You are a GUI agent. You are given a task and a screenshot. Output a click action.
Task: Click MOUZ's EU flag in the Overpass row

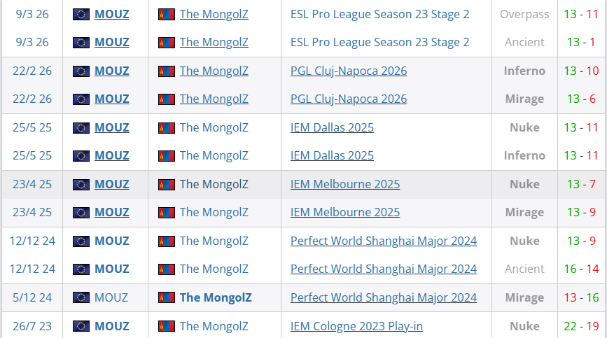81,14
